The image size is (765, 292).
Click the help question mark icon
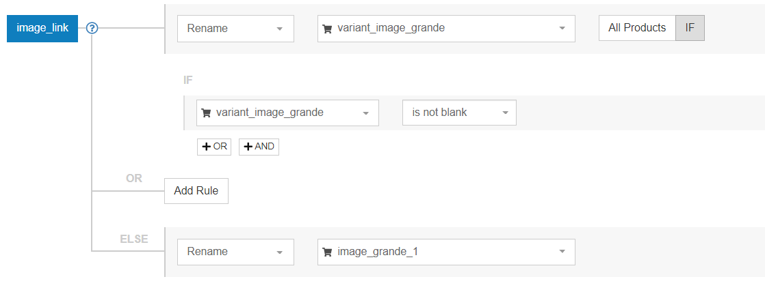[x=93, y=28]
